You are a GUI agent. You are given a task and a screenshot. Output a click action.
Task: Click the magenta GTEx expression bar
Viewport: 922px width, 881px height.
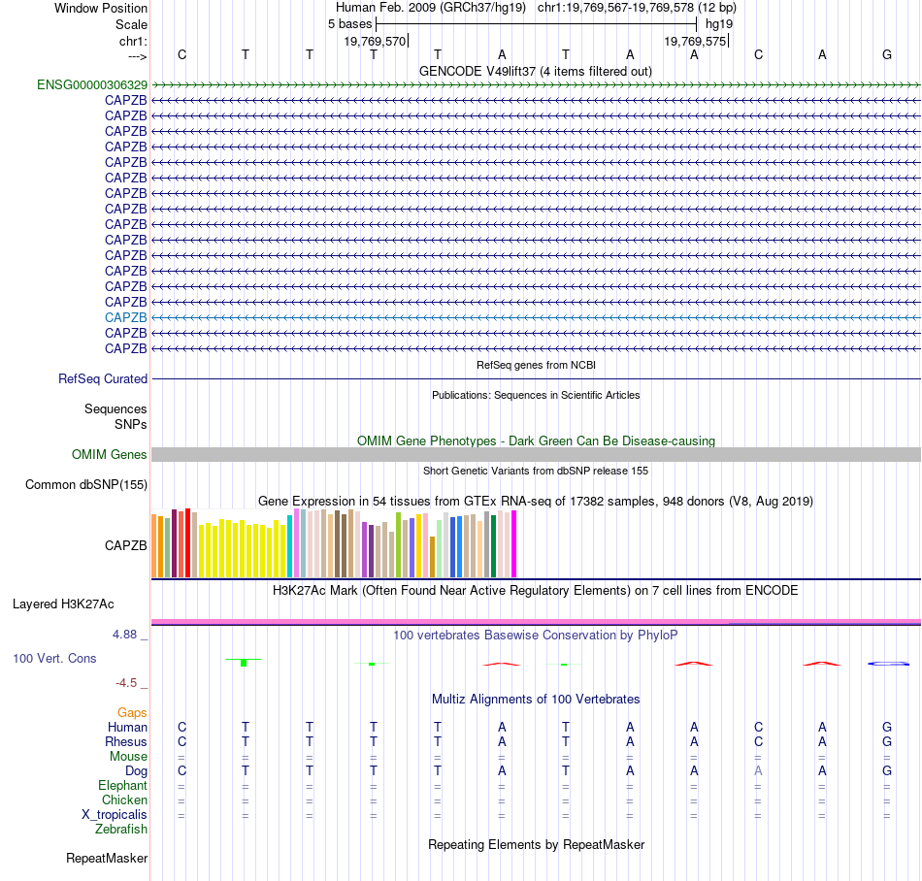coord(514,543)
